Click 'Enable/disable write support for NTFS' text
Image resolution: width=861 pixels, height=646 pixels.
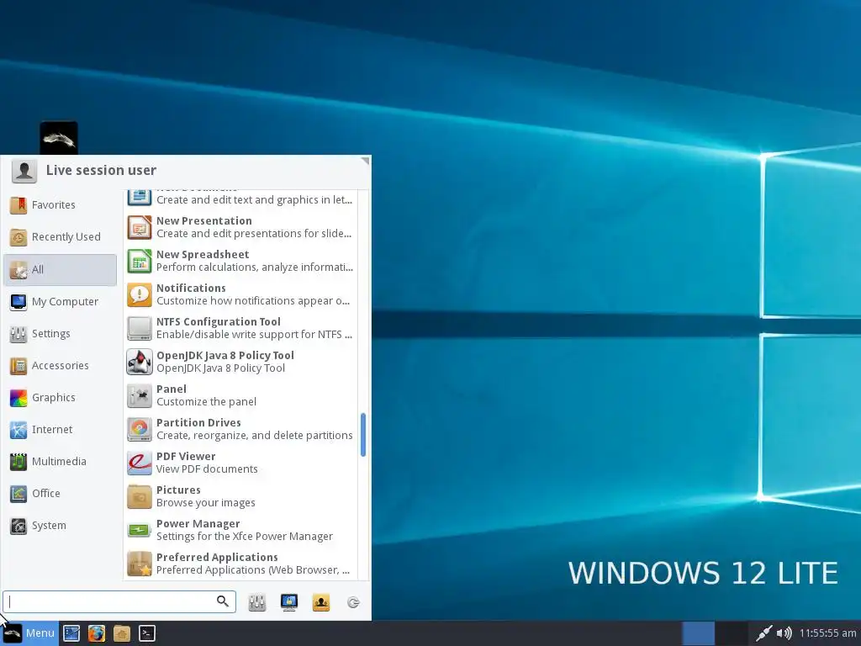pos(254,335)
